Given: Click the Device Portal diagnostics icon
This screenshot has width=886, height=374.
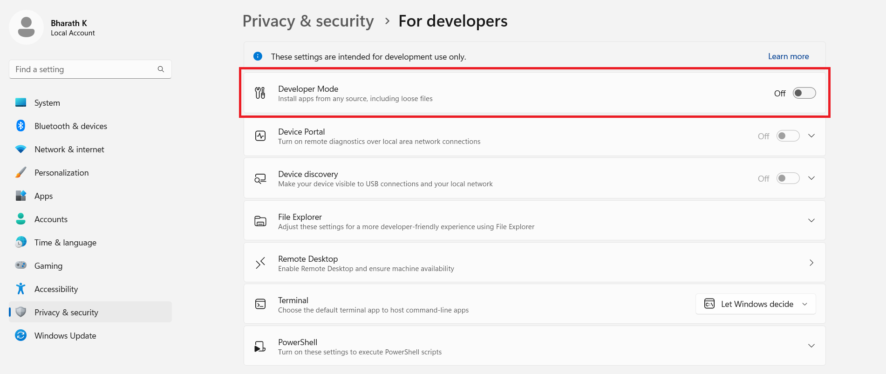Looking at the screenshot, I should coord(260,136).
